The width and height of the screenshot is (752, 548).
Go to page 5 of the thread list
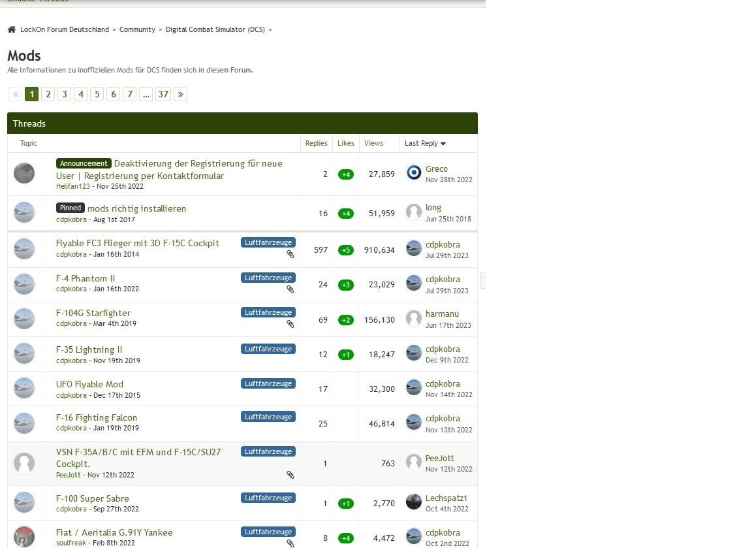(97, 94)
